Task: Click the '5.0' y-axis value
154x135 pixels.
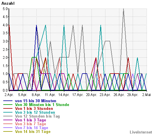Action: pyautogui.click(x=5, y=9)
